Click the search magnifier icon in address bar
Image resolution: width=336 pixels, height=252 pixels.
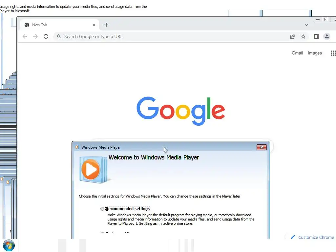click(59, 36)
